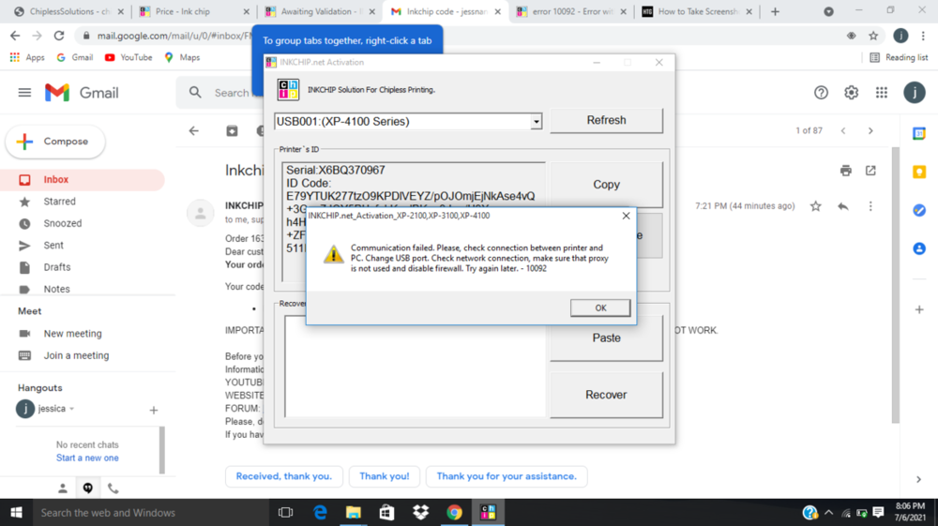Switch to the error 10092 tab
This screenshot has width=938, height=526.
tap(571, 11)
